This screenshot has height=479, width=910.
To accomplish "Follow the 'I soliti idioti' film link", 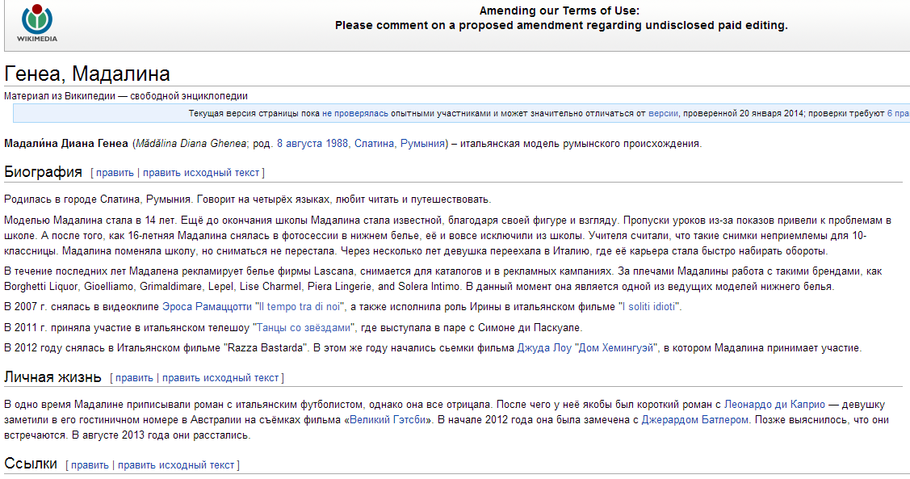I will (650, 307).
